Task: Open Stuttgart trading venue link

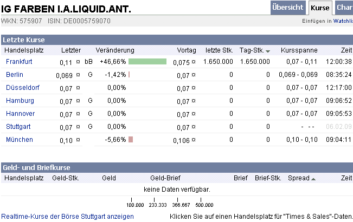Action: tap(18, 127)
